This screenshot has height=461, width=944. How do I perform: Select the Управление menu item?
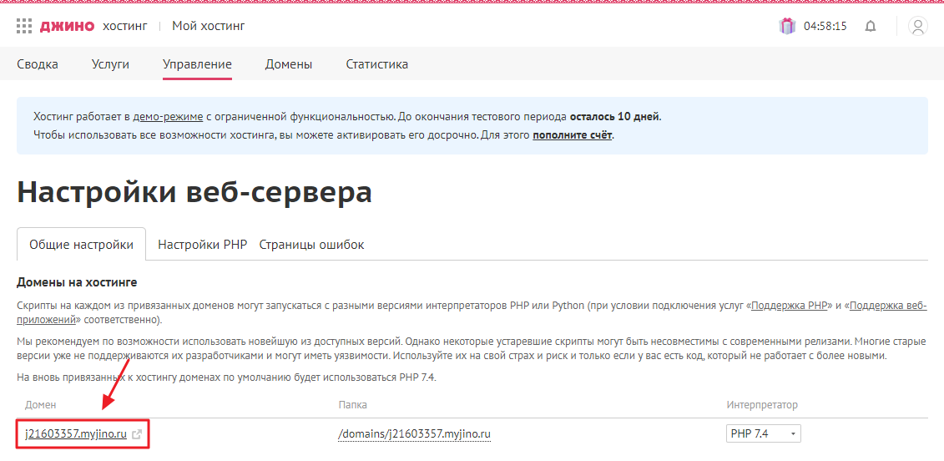tap(197, 64)
